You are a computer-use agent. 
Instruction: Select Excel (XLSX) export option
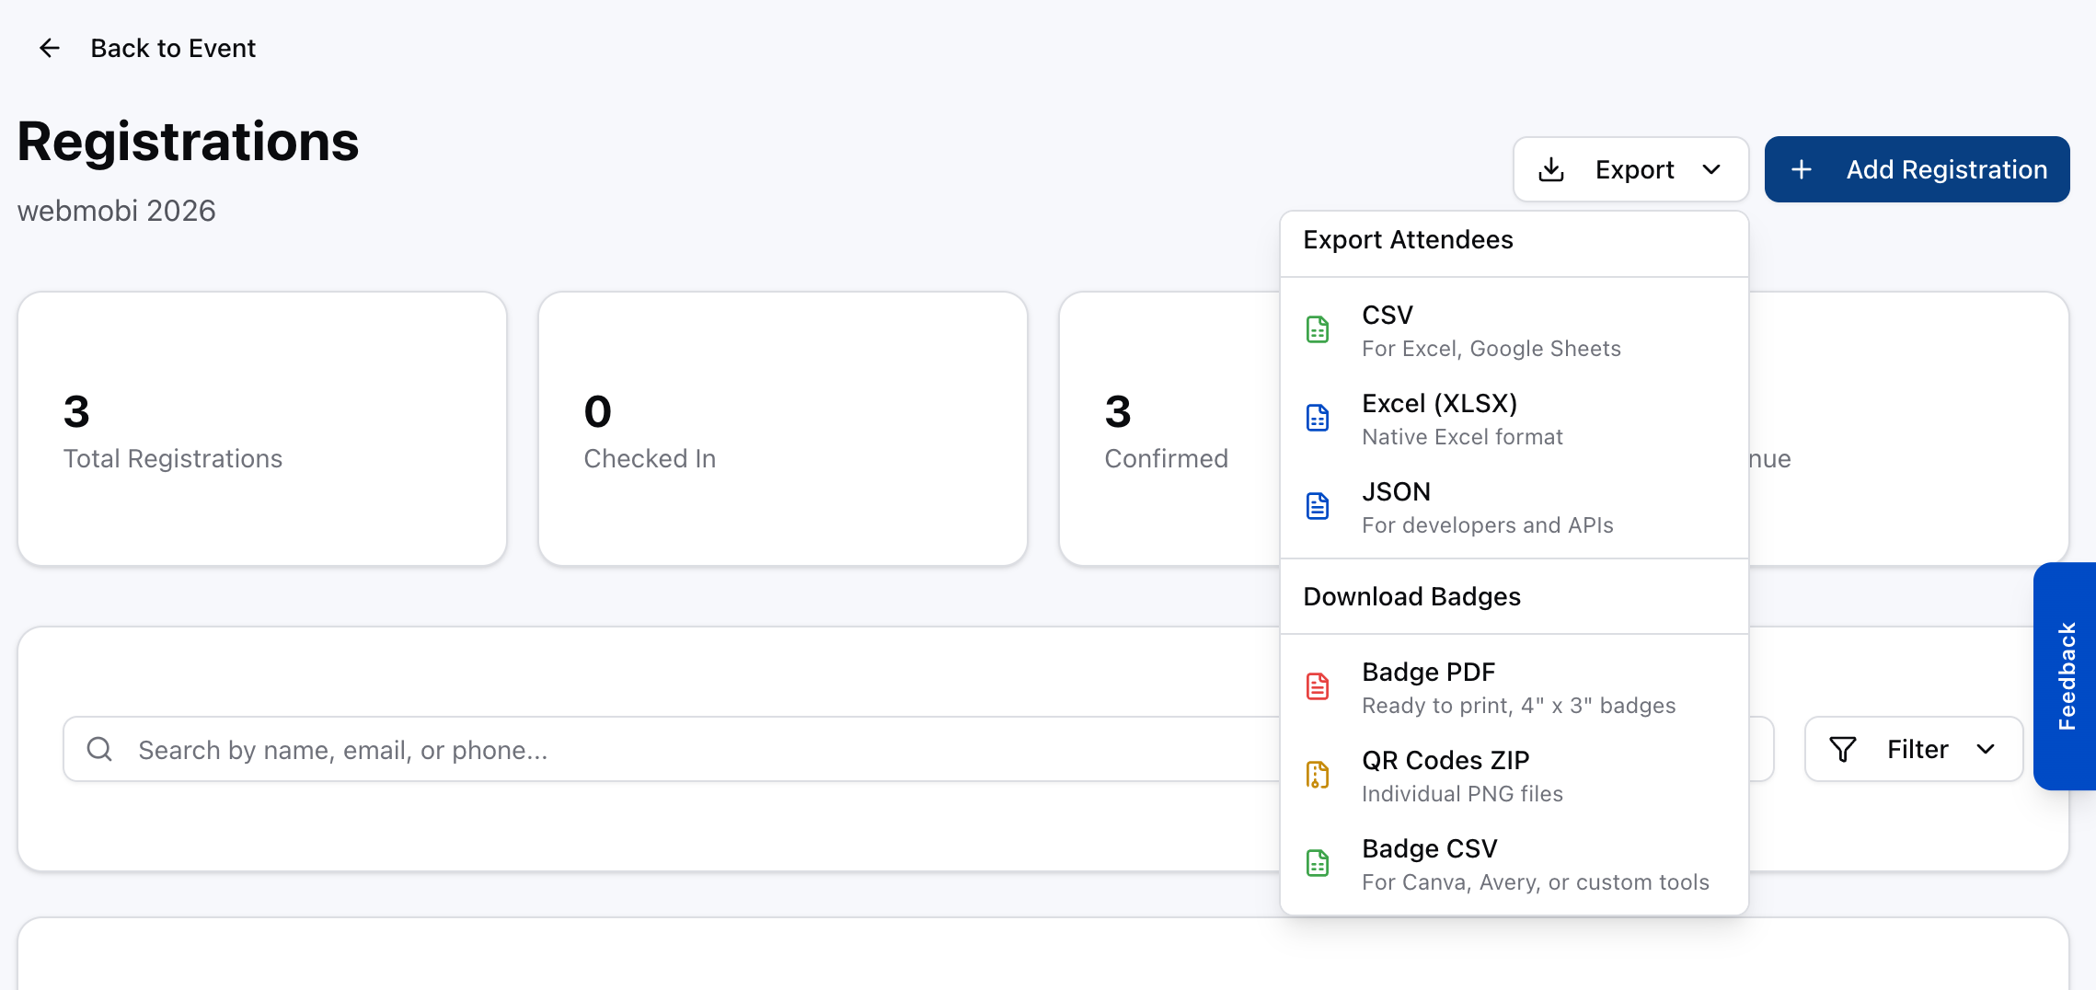(1514, 419)
